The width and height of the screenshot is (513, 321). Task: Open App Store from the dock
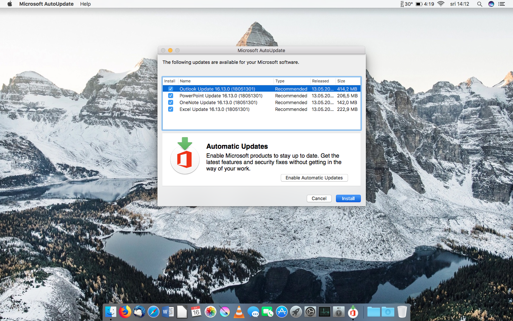282,312
